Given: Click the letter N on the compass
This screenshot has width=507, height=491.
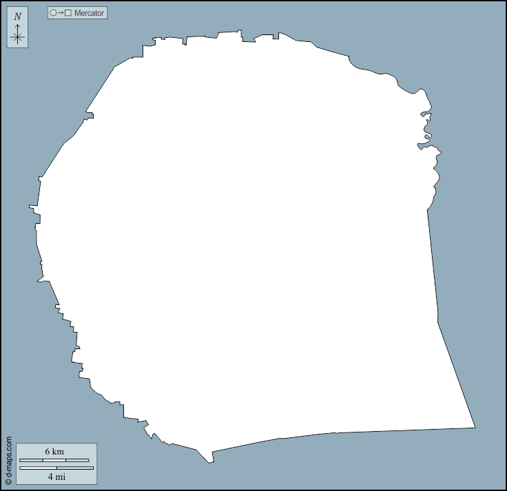Looking at the screenshot, I should pos(18,16).
